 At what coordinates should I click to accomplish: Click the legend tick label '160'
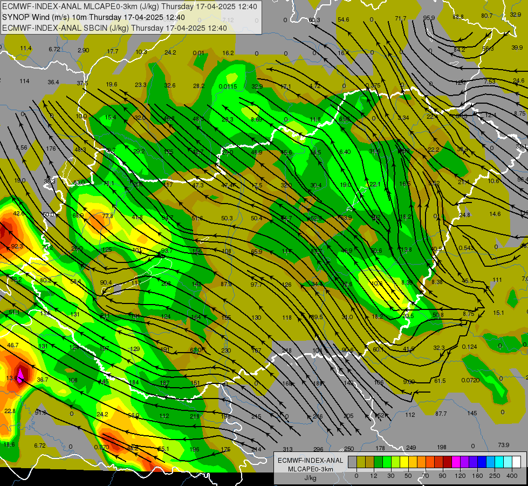[477, 476]
